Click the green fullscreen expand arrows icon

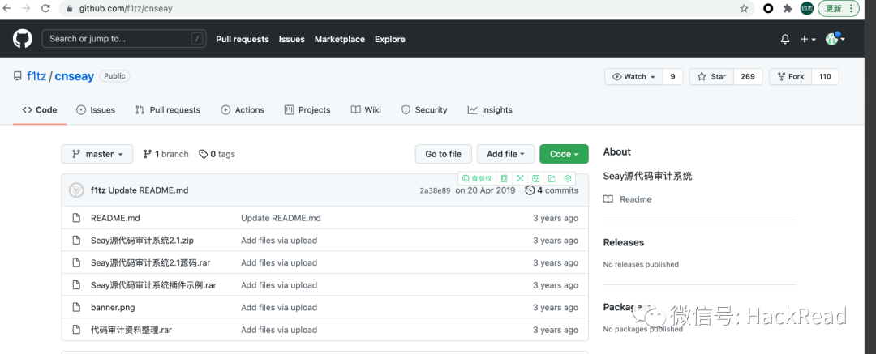pyautogui.click(x=520, y=179)
